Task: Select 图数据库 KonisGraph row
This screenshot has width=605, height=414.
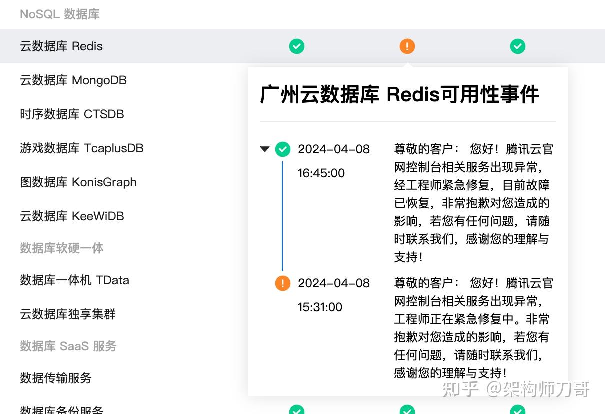Action: pyautogui.click(x=78, y=182)
